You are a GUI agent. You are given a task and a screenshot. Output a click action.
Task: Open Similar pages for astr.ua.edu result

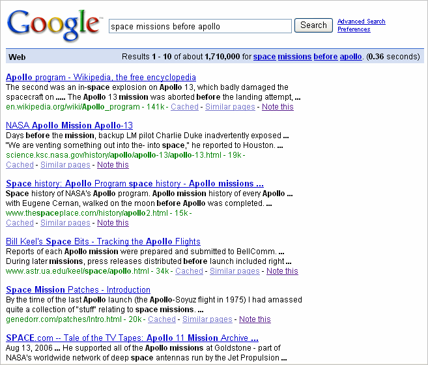click(235, 271)
